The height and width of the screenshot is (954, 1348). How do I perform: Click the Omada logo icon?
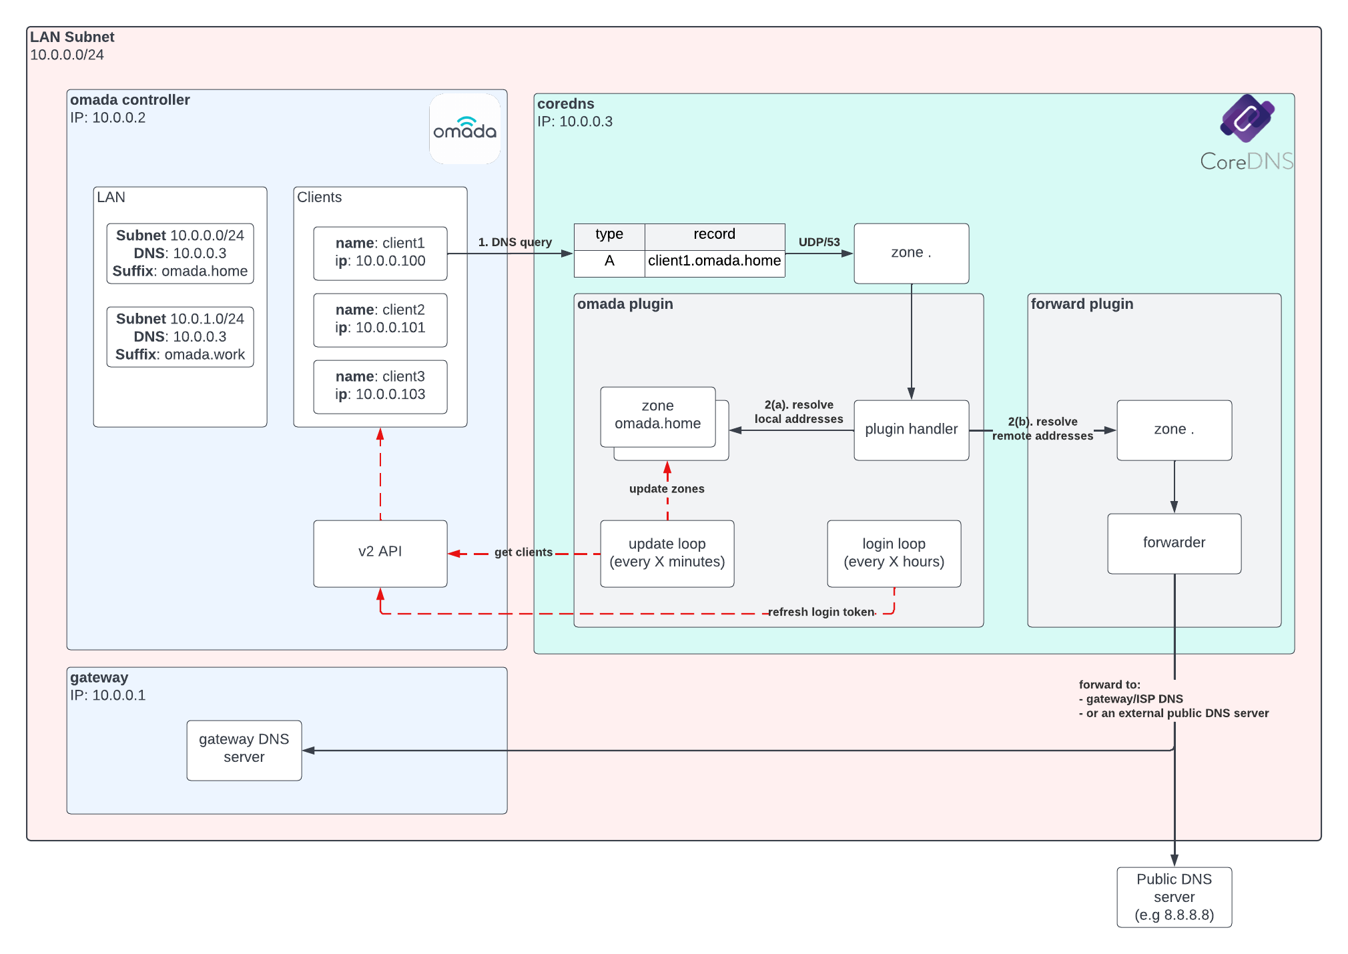click(464, 129)
